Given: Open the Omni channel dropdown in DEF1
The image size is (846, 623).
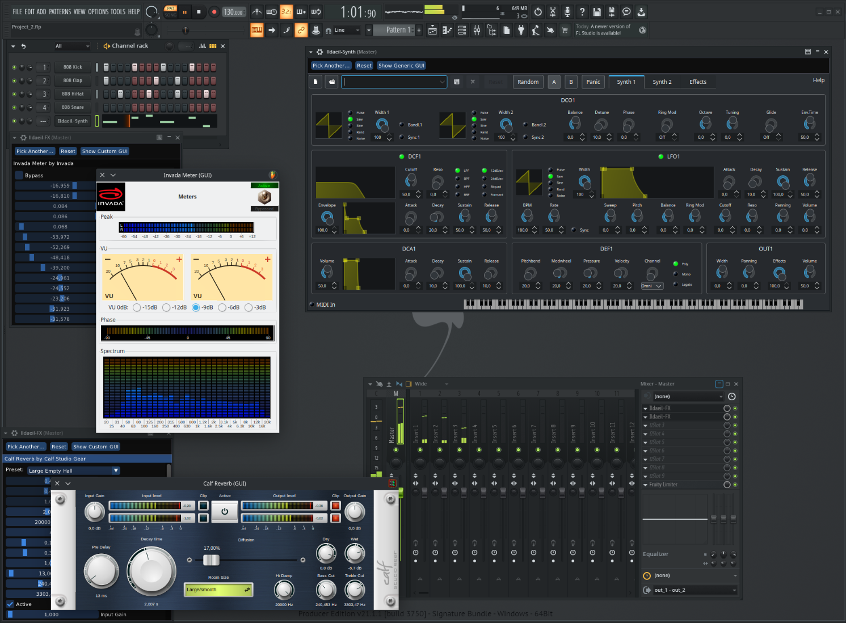Looking at the screenshot, I should [652, 286].
